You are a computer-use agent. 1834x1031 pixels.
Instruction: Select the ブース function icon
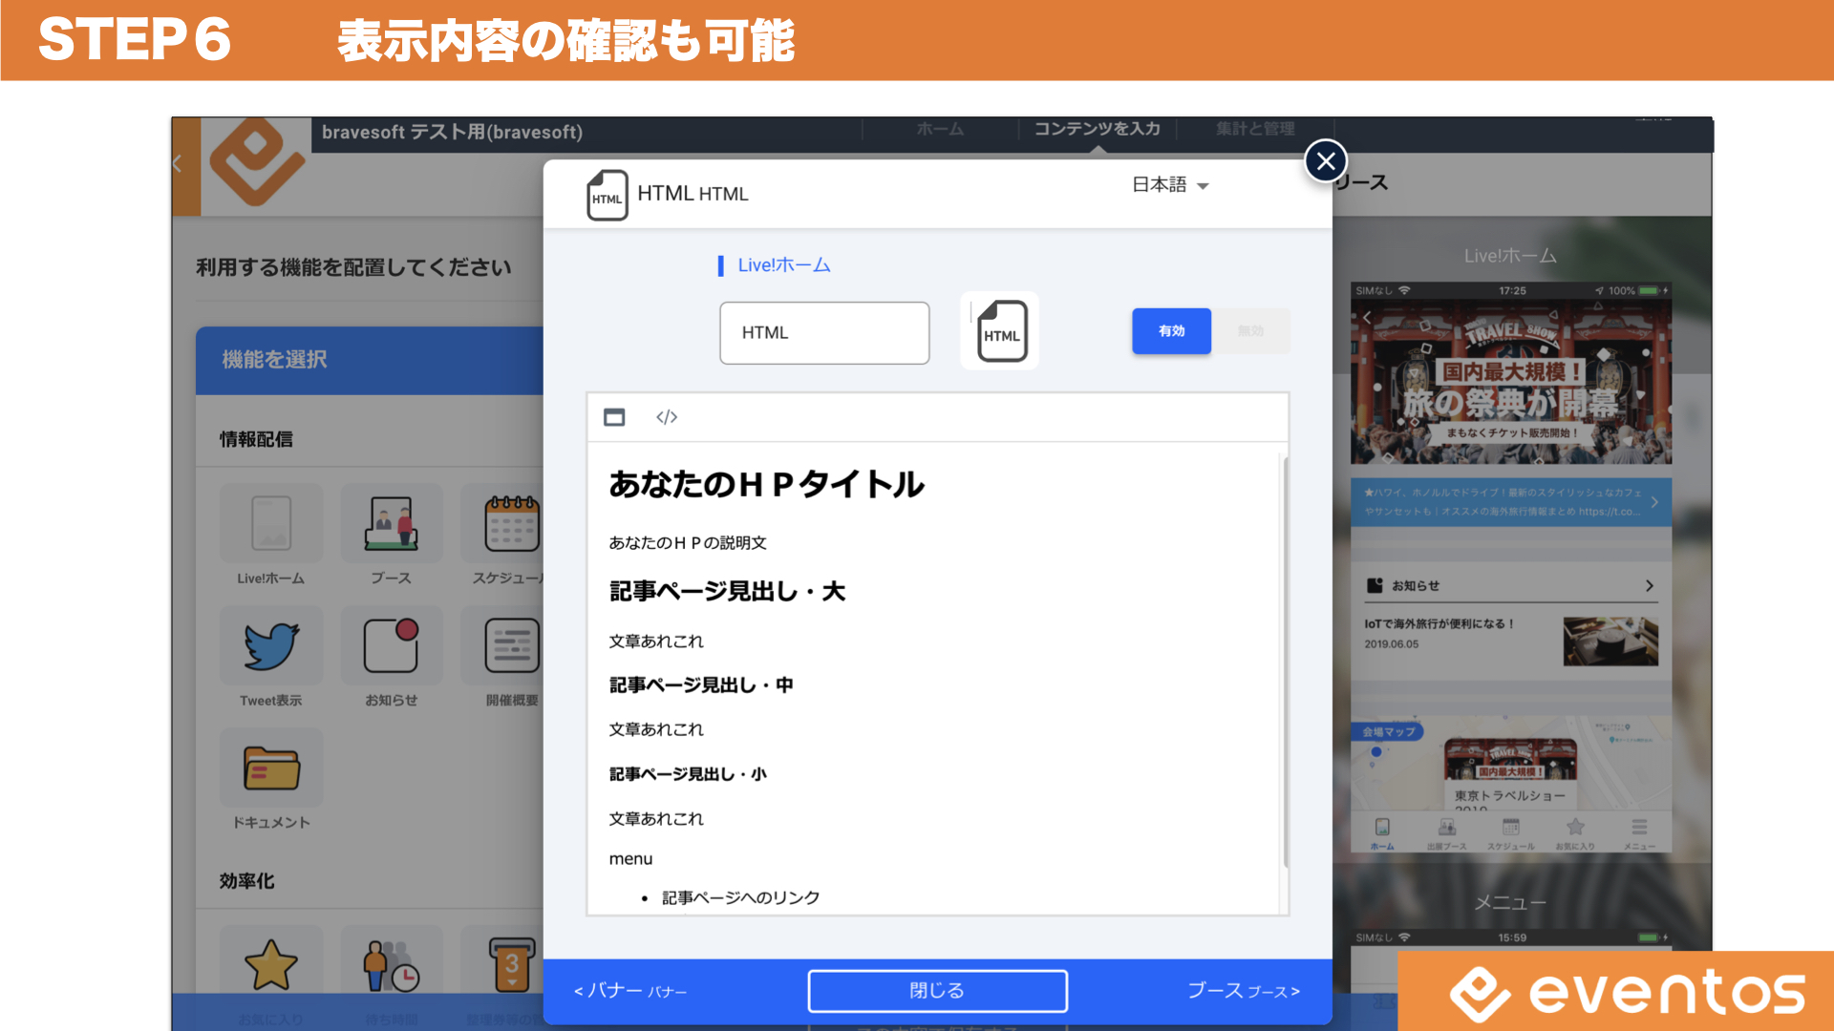(392, 523)
